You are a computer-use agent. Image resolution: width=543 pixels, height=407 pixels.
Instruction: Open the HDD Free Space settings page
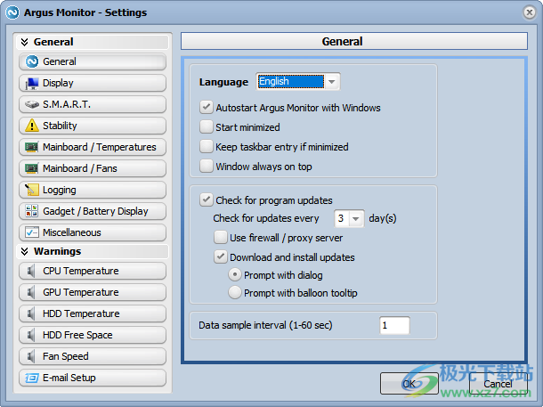point(92,335)
